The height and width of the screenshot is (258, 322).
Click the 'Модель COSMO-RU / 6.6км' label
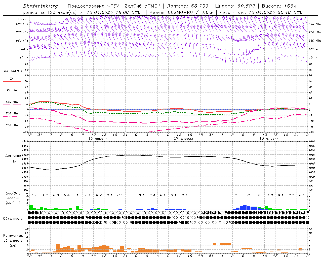[x=181, y=12]
